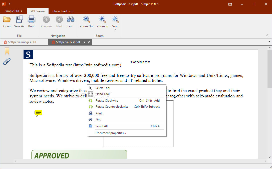This screenshot has height=169, width=272.
Task: Choose Find from the context menu
Action: click(127, 119)
